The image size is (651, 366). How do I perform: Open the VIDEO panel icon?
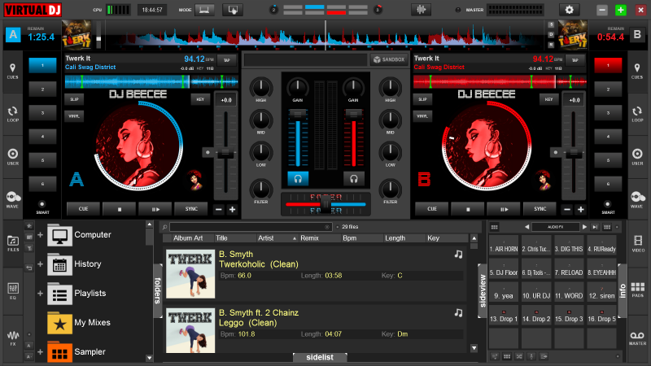tap(638, 243)
